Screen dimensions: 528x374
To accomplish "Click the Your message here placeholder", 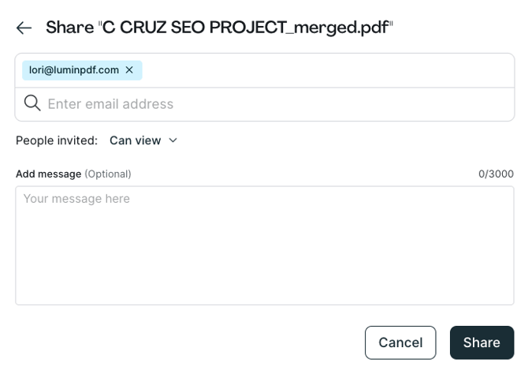I will (x=76, y=199).
